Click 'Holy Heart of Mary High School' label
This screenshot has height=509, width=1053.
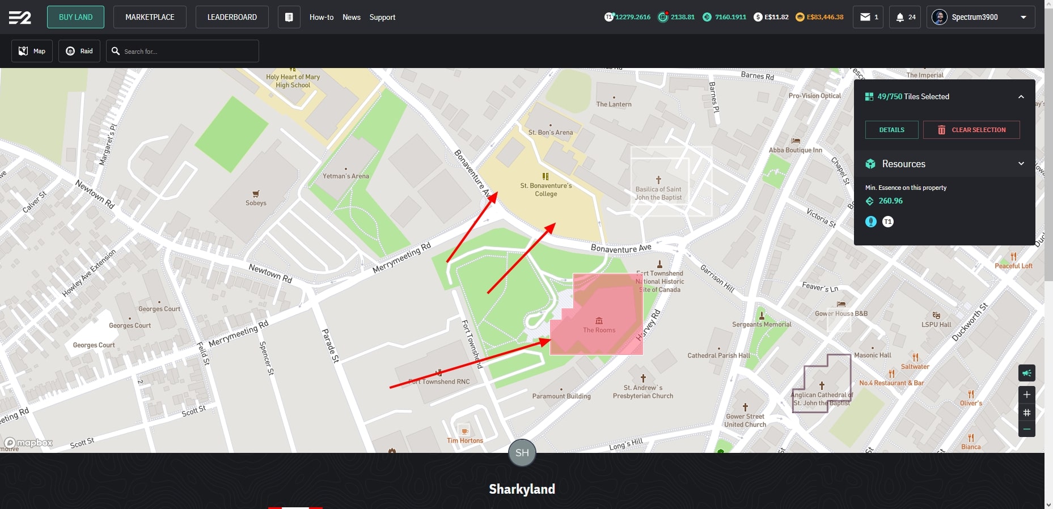tap(293, 81)
